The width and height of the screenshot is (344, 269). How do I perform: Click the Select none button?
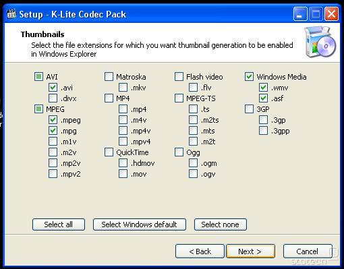point(221,225)
